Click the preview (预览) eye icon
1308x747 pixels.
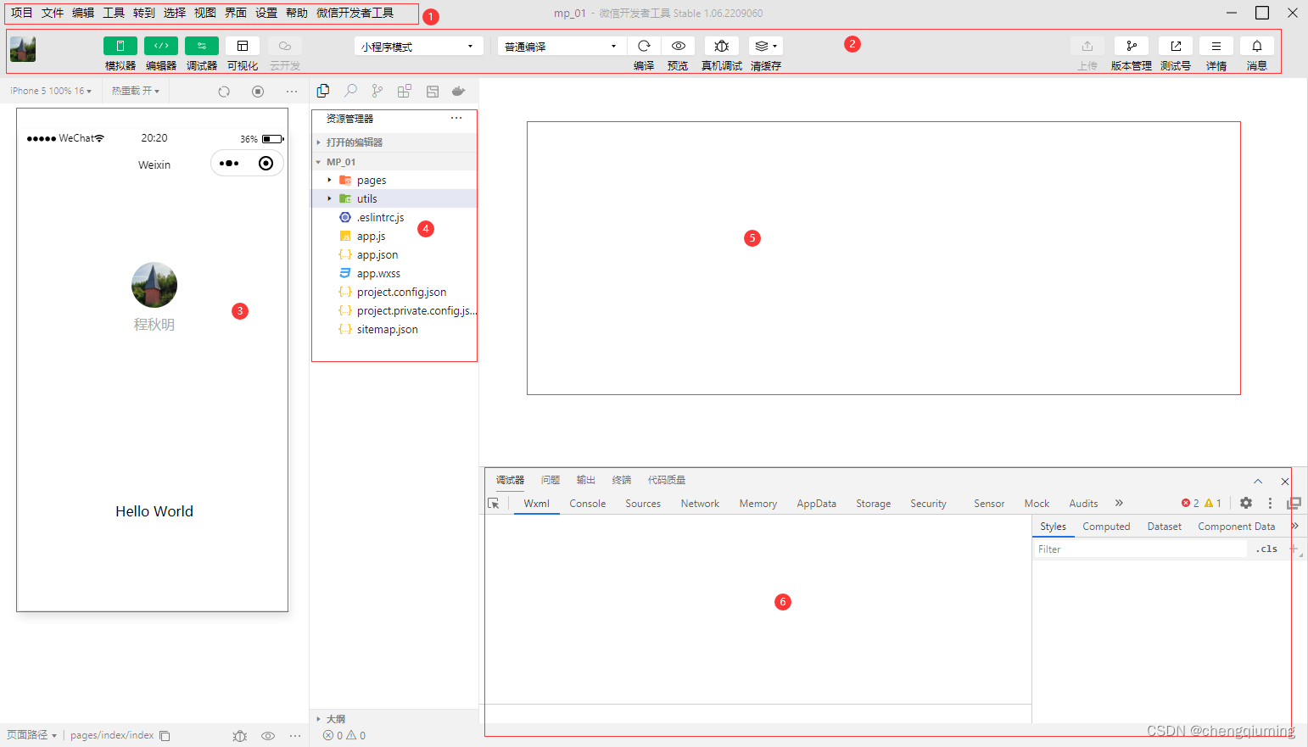(x=679, y=46)
